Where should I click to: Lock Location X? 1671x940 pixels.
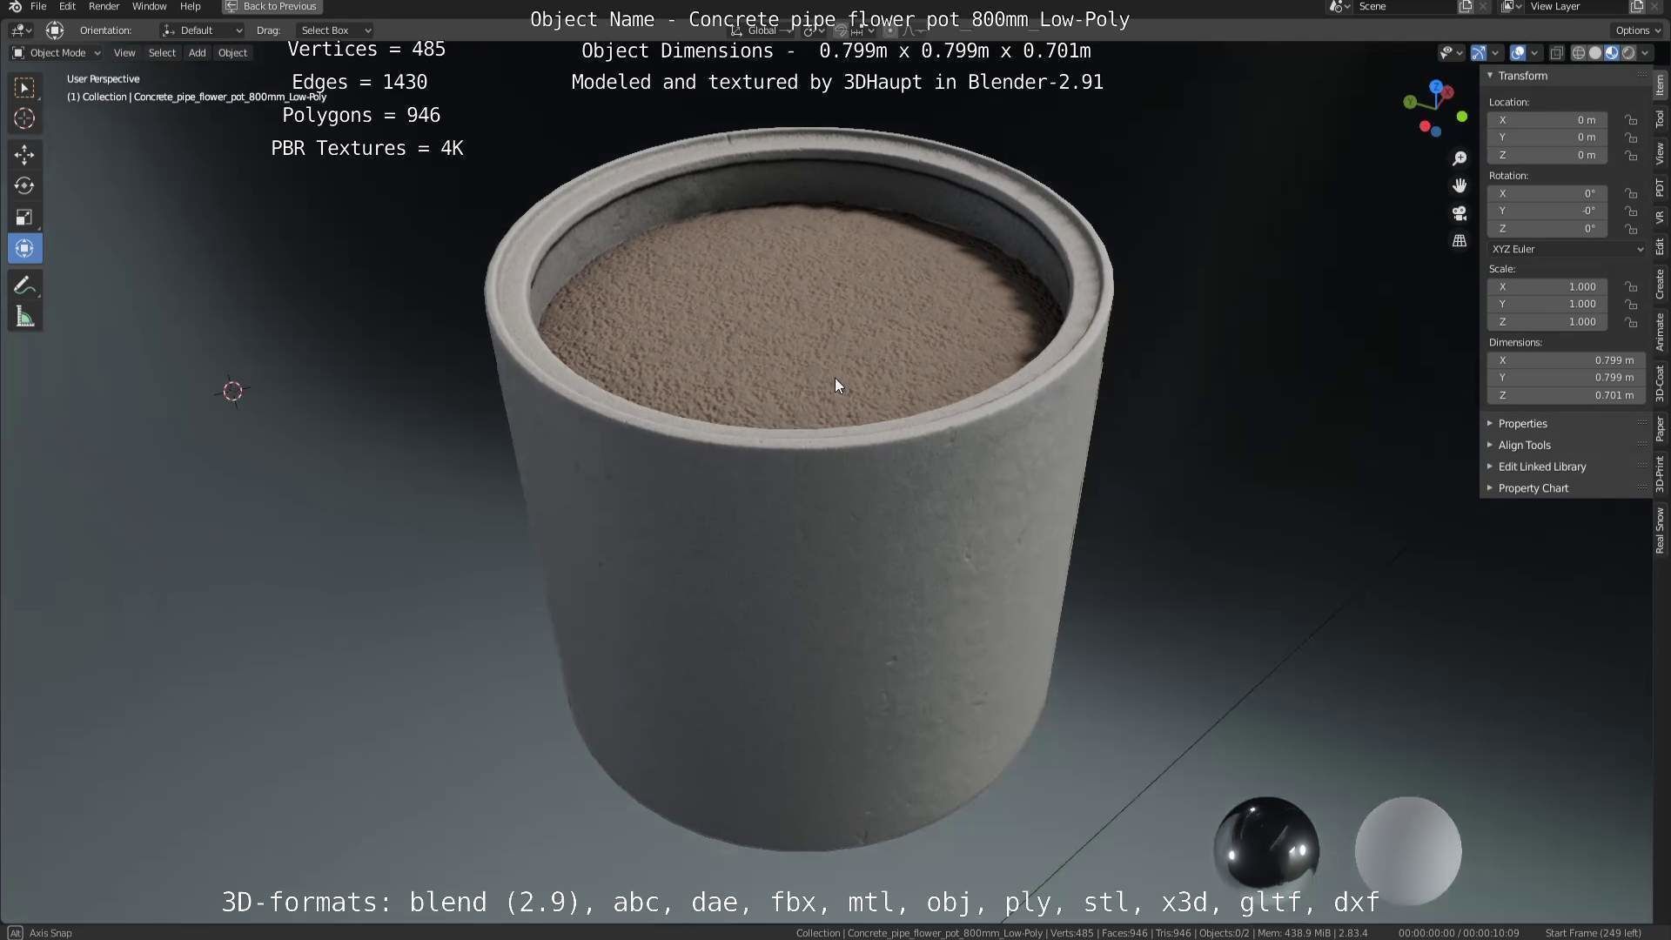pyautogui.click(x=1631, y=120)
